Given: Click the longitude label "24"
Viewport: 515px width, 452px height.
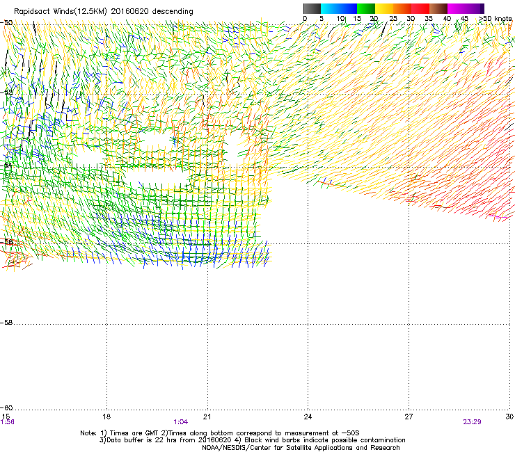Looking at the screenshot, I should pyautogui.click(x=308, y=417).
